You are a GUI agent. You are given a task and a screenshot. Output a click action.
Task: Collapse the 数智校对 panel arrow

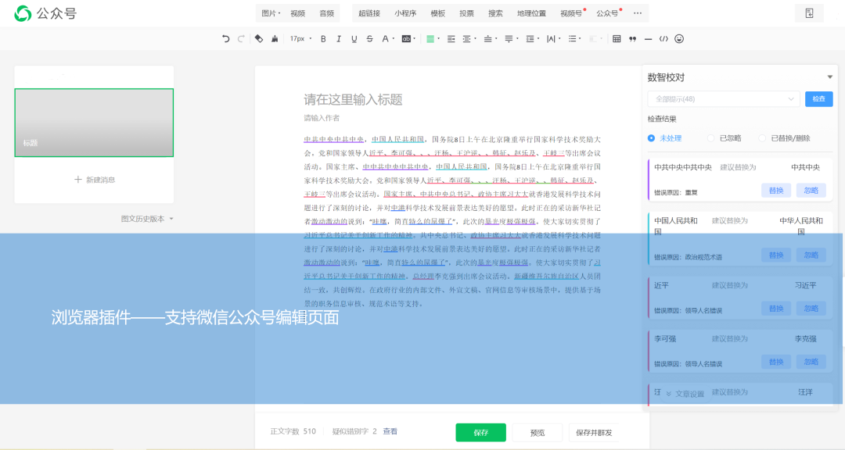(830, 77)
